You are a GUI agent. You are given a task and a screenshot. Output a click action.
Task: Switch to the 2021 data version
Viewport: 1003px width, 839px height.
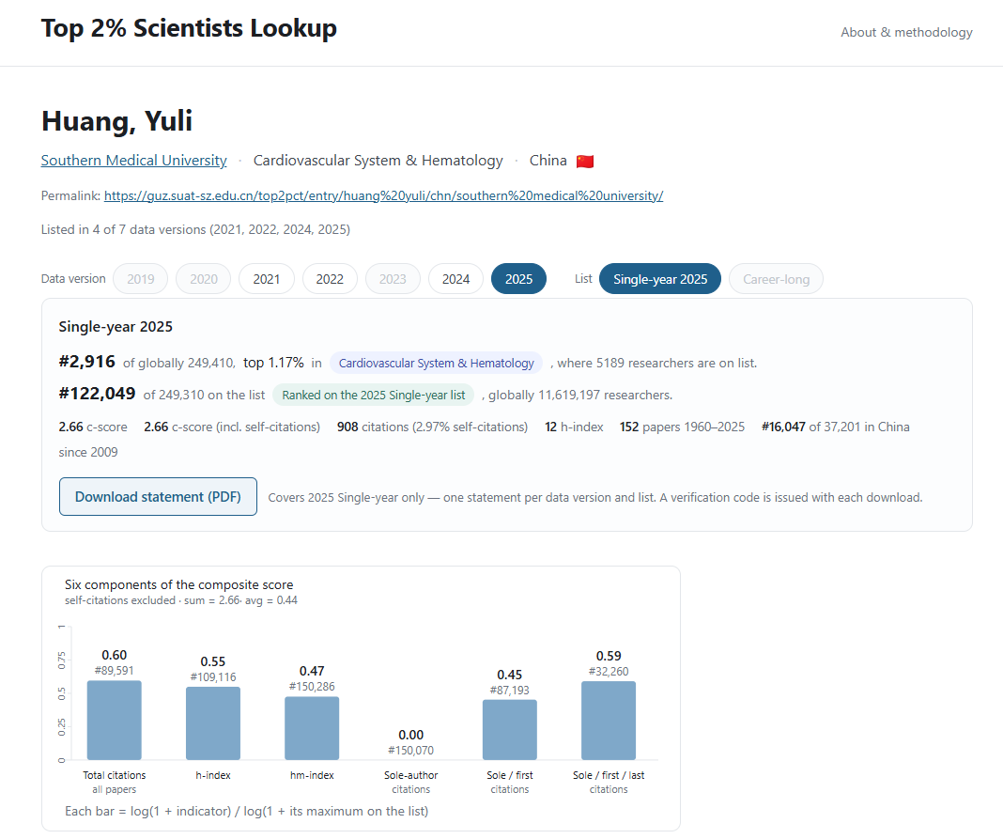[x=266, y=279]
